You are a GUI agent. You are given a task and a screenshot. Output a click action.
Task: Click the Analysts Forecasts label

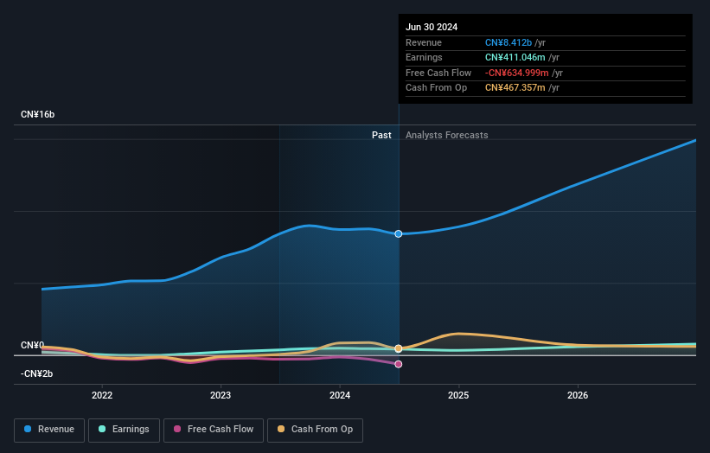tap(447, 135)
